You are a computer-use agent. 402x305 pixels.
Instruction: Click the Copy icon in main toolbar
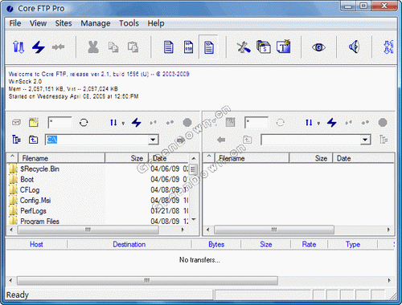click(x=113, y=47)
